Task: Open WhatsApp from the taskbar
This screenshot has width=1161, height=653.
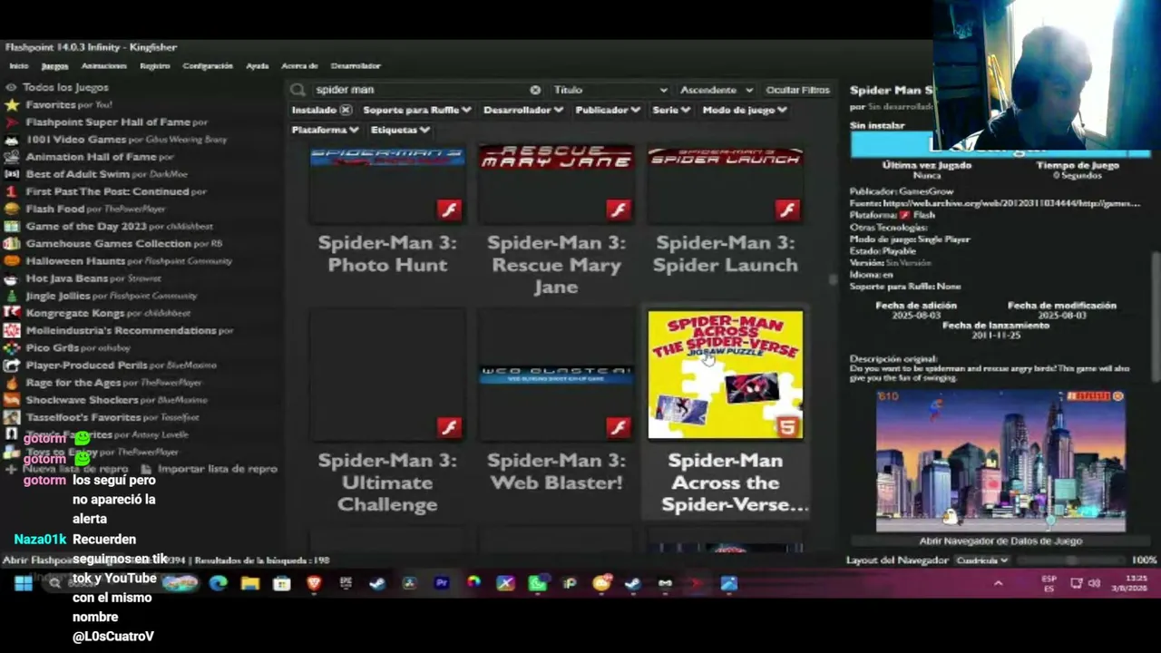Action: [x=538, y=583]
